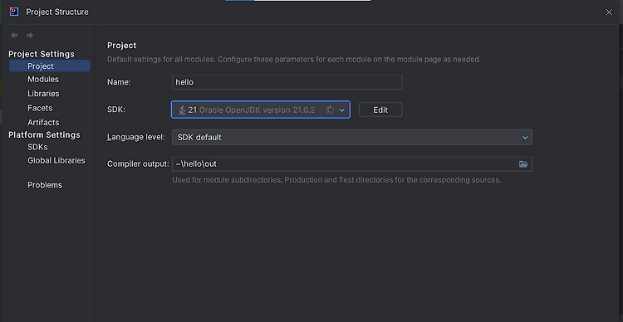The height and width of the screenshot is (322, 623).
Task: Show the Problems page
Action: [45, 185]
